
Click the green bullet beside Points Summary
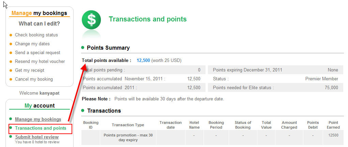tap(83, 47)
